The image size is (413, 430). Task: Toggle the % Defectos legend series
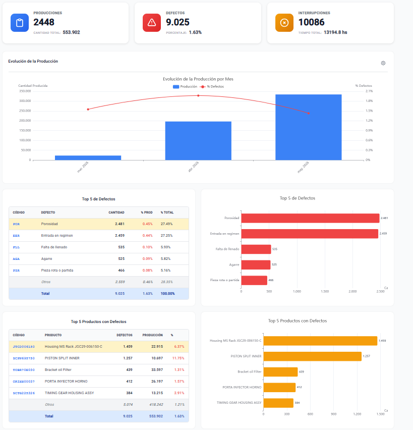(212, 87)
